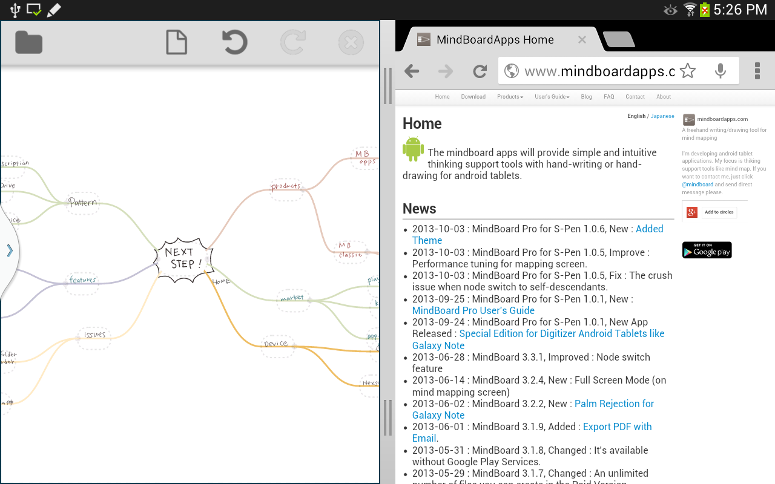Select the MB apps node

coord(365,157)
